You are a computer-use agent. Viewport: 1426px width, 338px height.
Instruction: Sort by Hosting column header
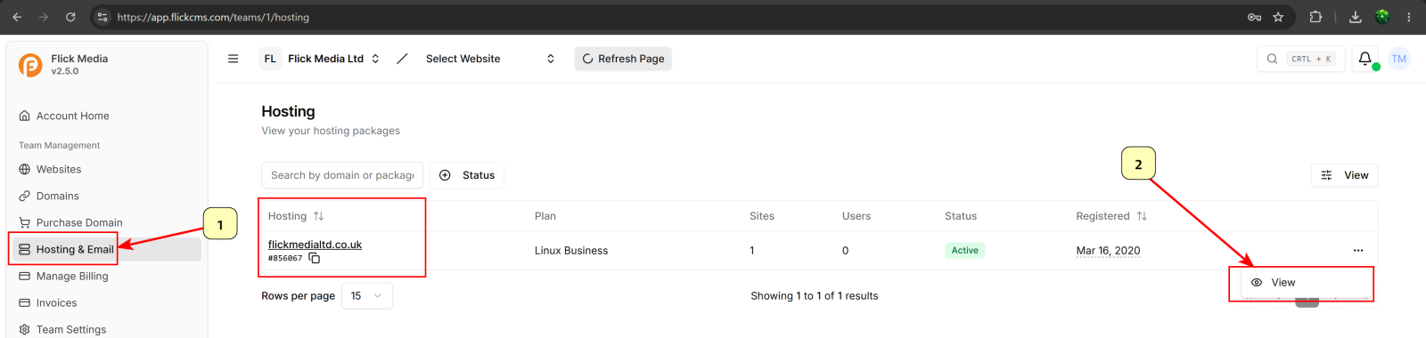tap(296, 216)
